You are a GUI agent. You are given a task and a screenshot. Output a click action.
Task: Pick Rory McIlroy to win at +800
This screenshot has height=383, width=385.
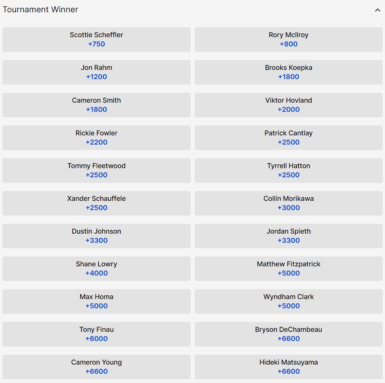[288, 40]
